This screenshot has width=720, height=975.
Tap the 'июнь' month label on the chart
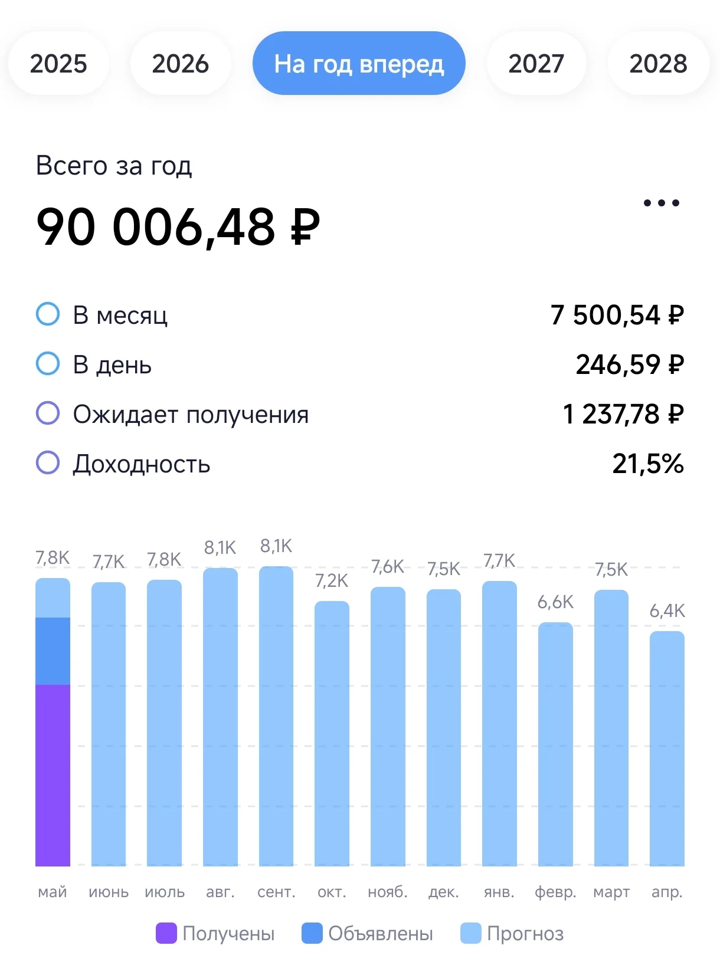109,892
